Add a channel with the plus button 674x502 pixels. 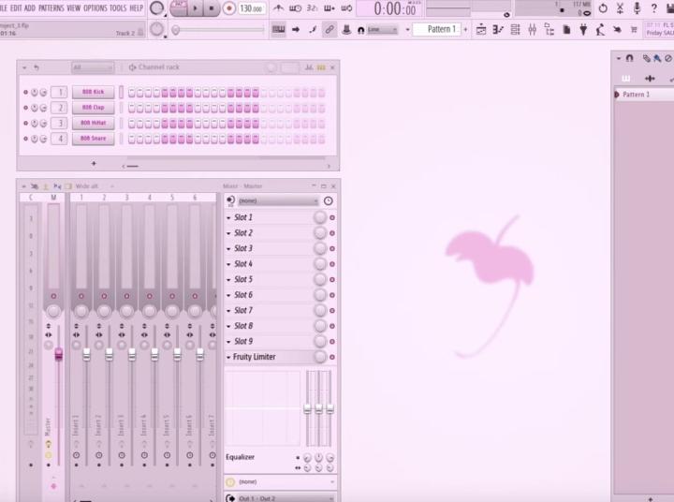coord(94,164)
